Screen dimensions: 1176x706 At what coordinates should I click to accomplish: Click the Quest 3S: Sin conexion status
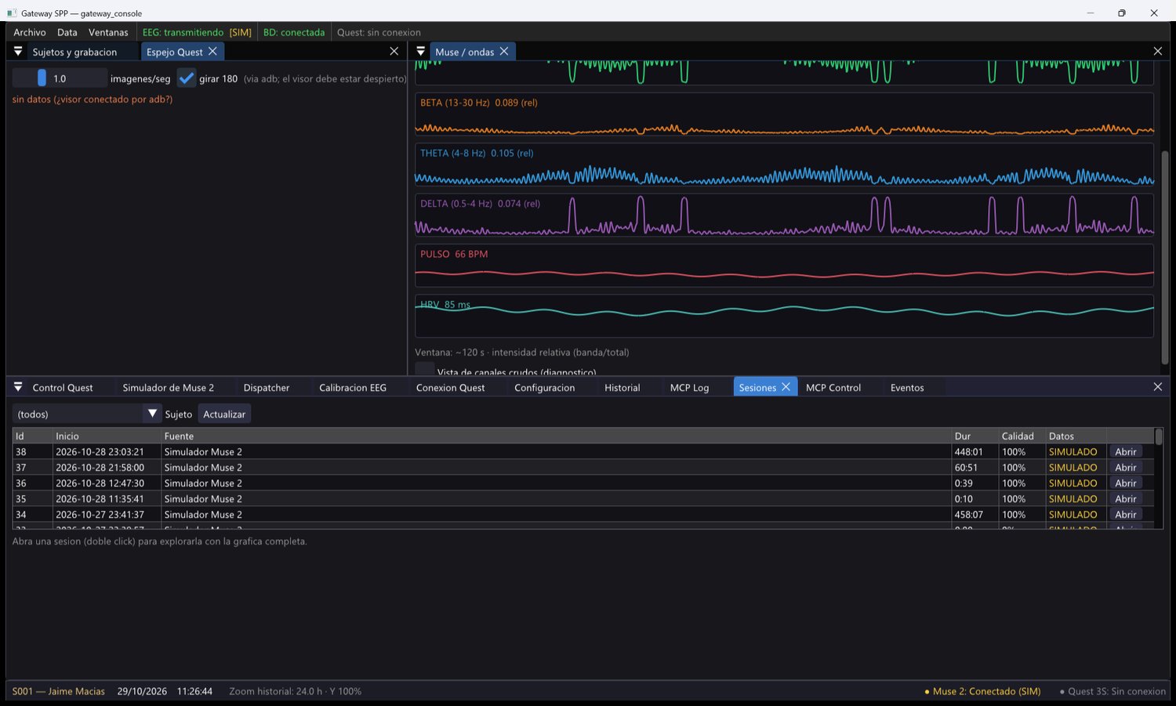point(1112,691)
